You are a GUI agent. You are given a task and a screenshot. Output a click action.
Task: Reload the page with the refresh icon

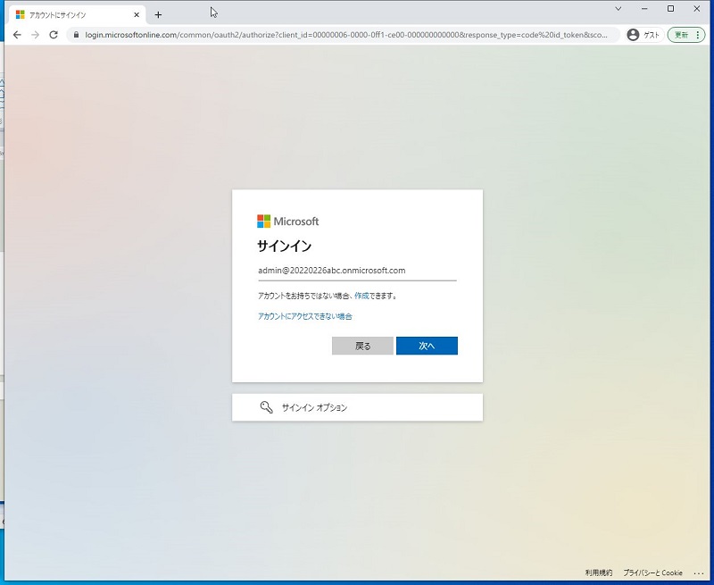coord(54,35)
